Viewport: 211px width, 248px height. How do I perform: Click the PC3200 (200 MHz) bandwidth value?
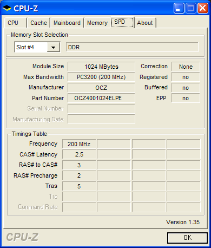(101, 77)
